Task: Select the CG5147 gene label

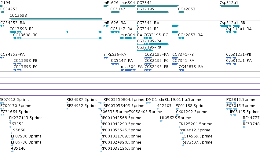Action: pyautogui.click(x=118, y=9)
